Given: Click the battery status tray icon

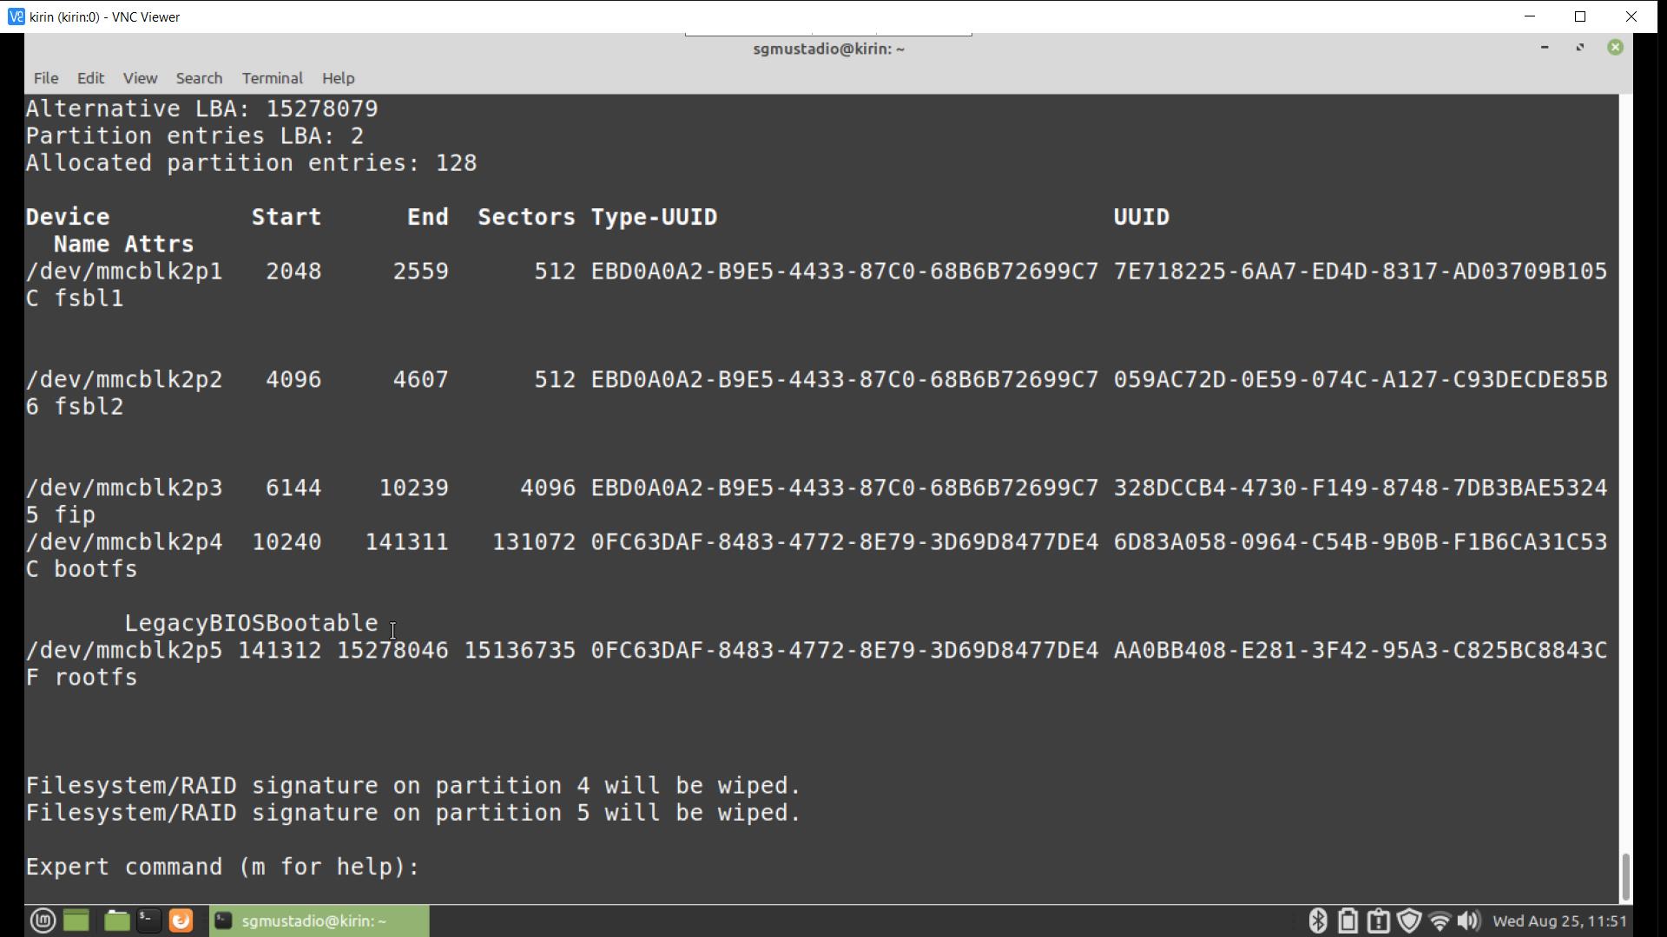Looking at the screenshot, I should click(x=1347, y=921).
